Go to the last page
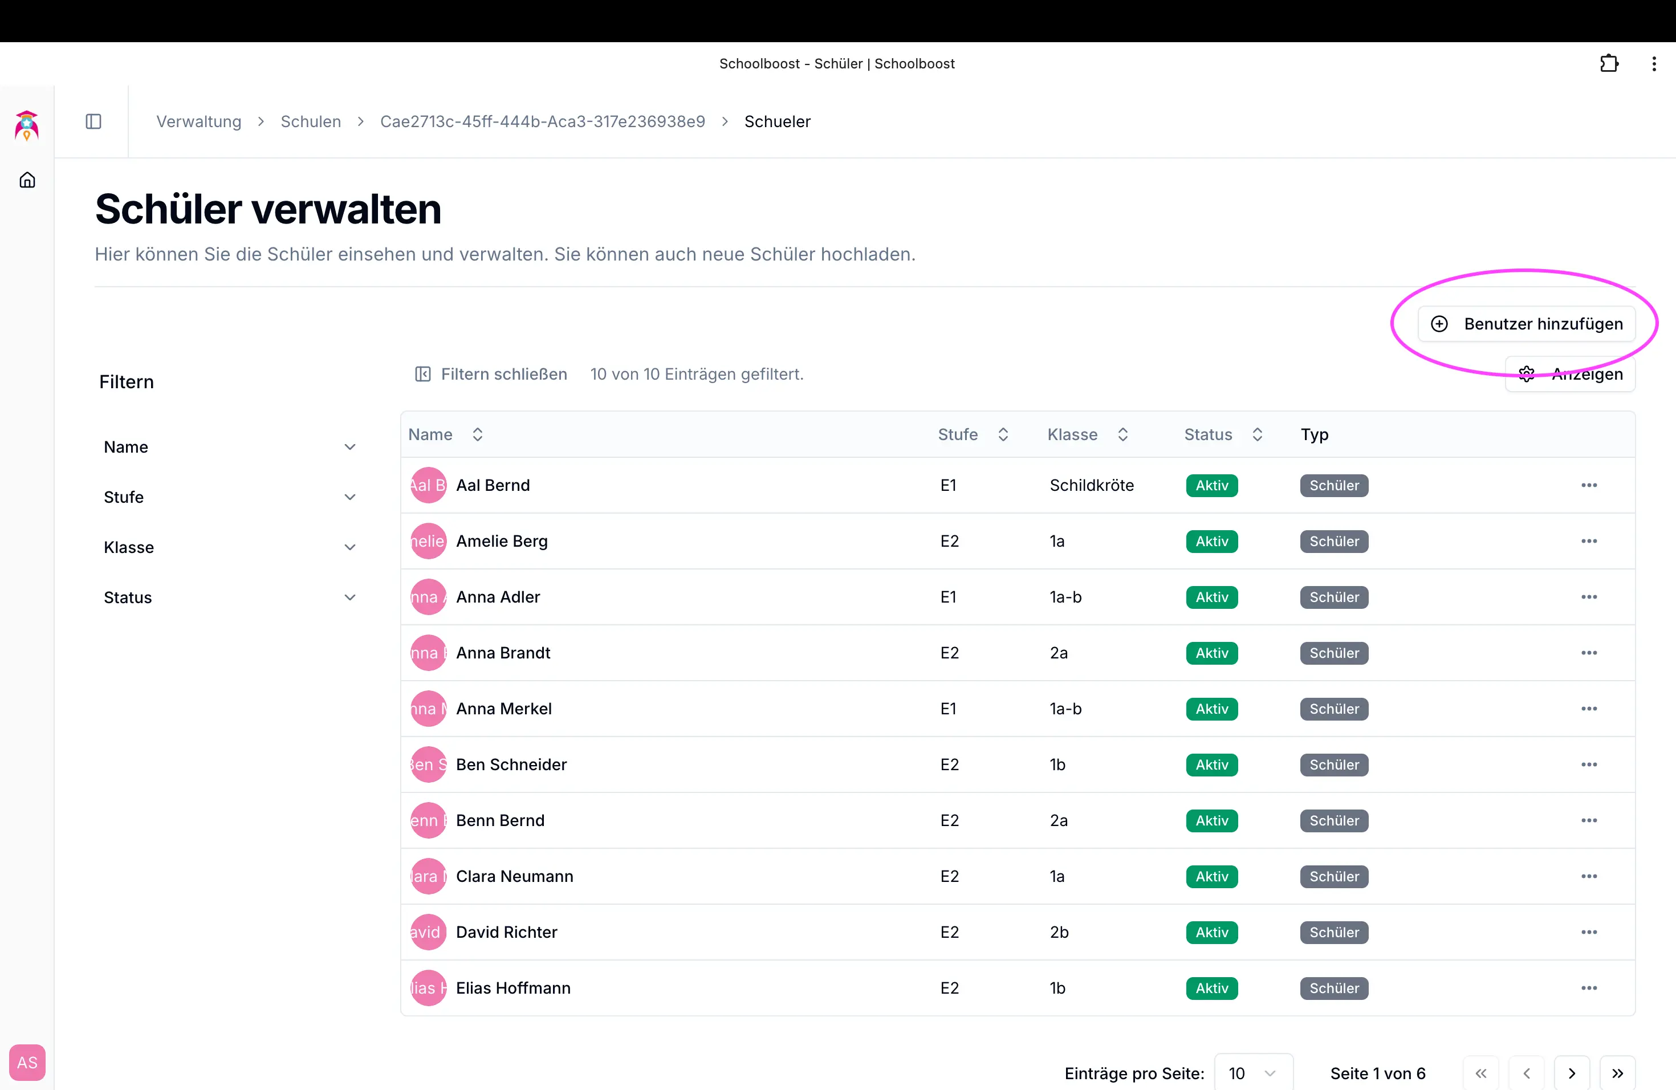The image size is (1676, 1090). tap(1617, 1073)
